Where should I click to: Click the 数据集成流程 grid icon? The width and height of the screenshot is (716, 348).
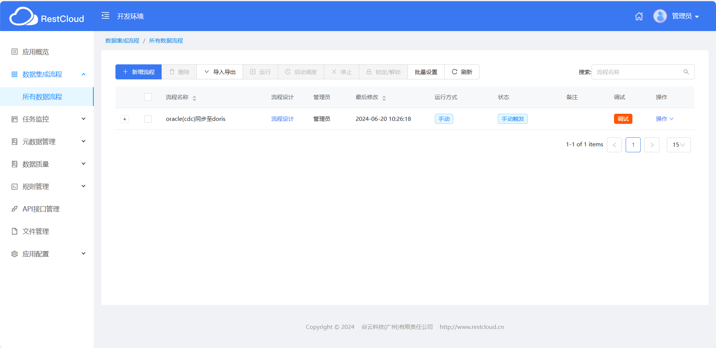(x=15, y=74)
